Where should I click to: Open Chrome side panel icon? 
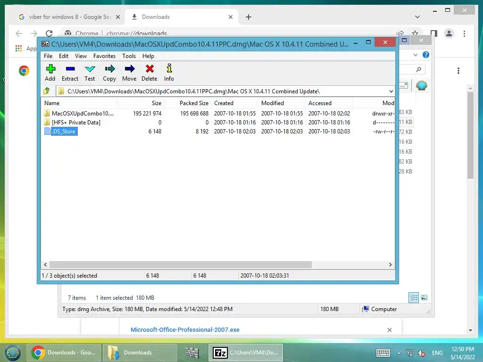434,33
